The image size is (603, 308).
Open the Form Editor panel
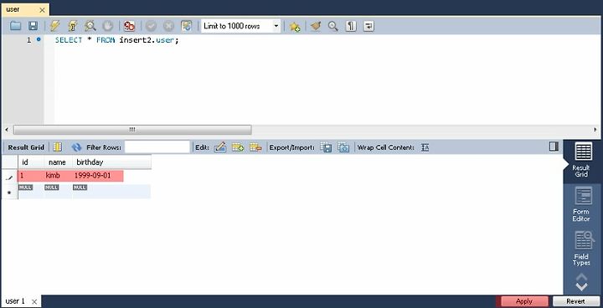pos(583,203)
